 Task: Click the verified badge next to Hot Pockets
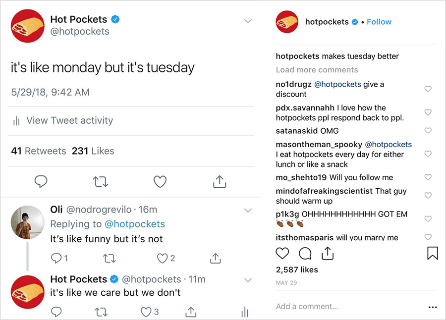(115, 19)
